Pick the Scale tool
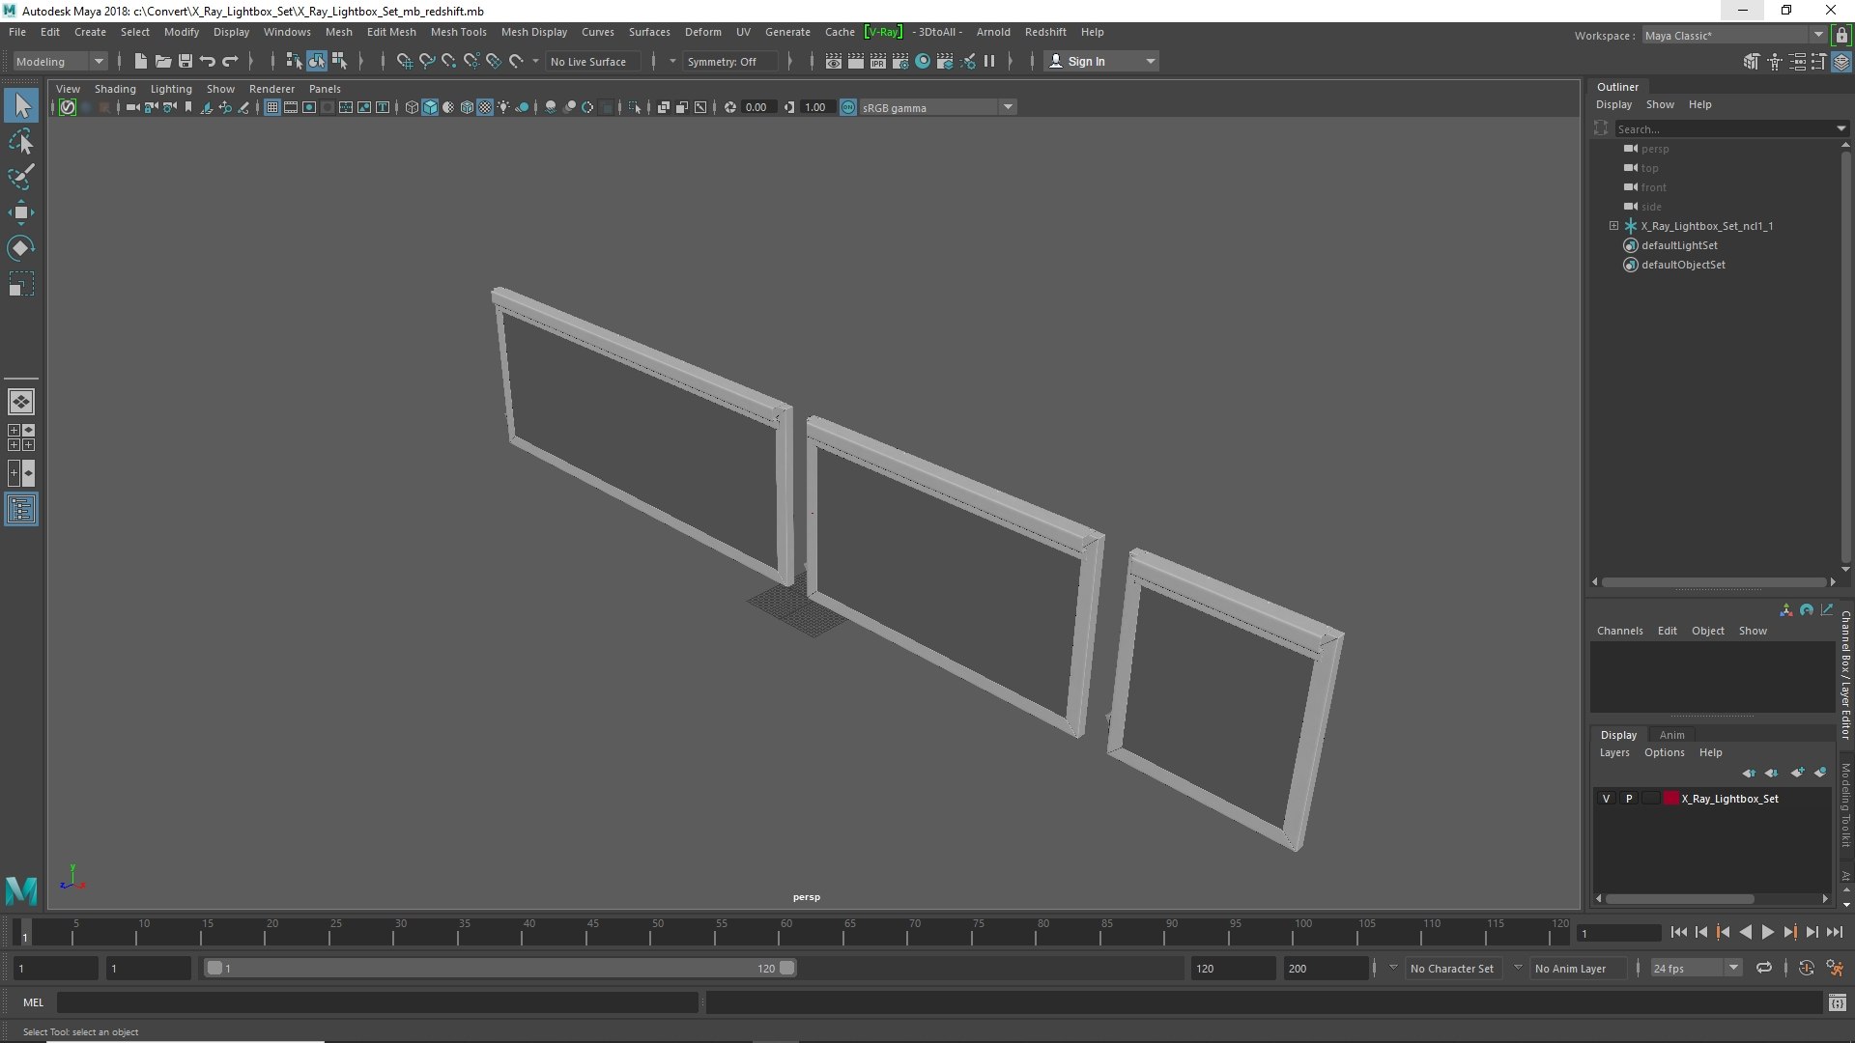This screenshot has height=1043, width=1855. click(21, 284)
